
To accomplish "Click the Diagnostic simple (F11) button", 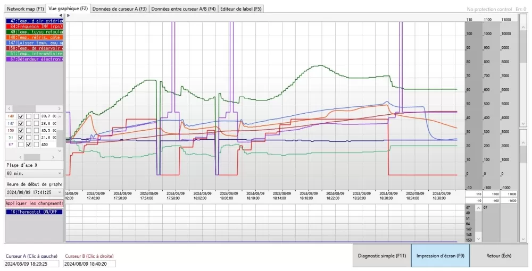I will [381, 256].
